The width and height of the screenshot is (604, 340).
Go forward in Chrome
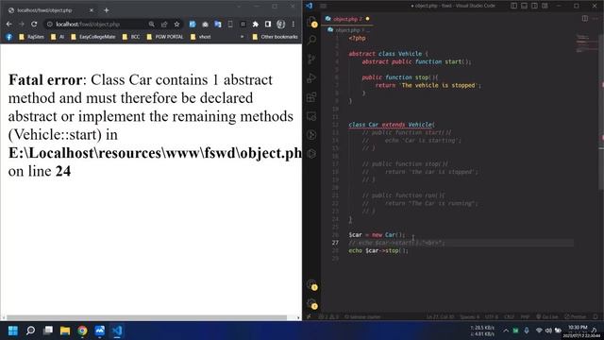[x=22, y=24]
